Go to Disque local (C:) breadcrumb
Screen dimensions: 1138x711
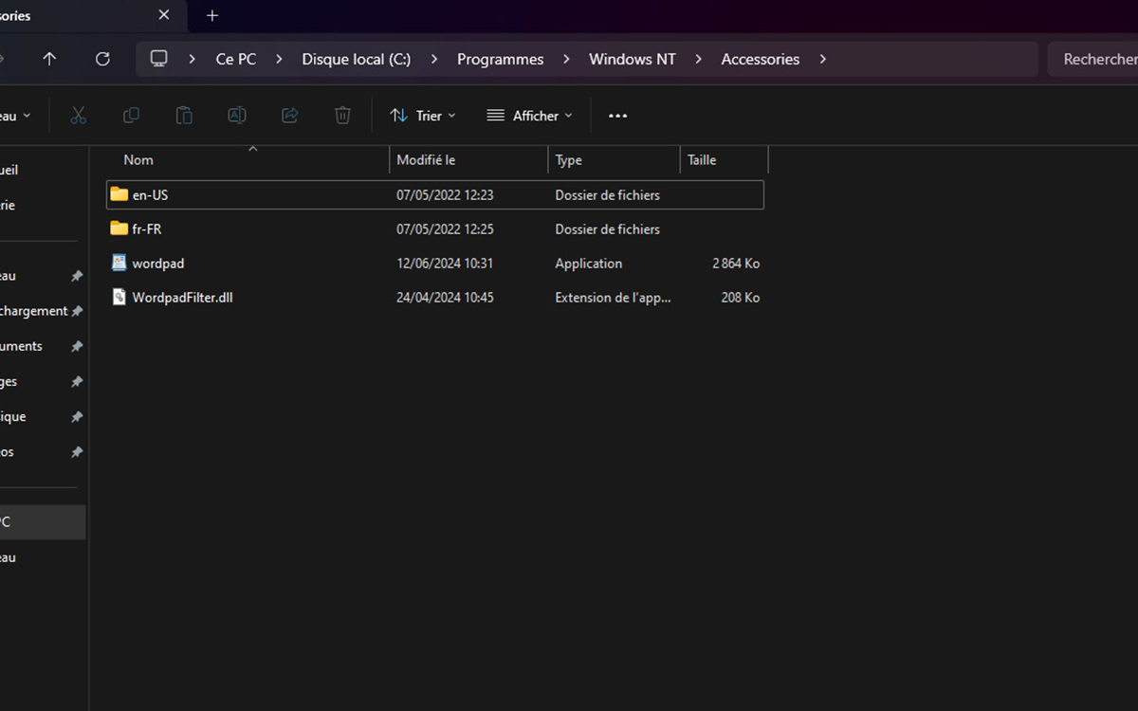(x=357, y=59)
